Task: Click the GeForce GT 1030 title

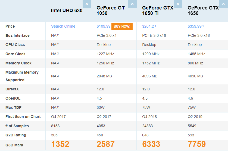Action: [111, 11]
